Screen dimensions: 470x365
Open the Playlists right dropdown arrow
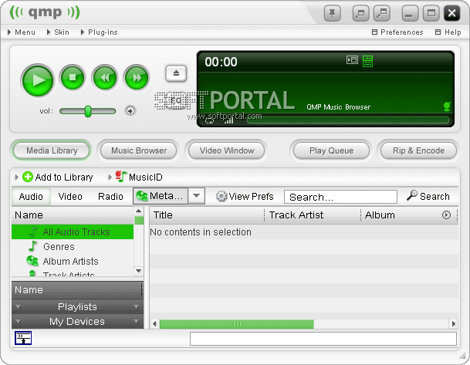tap(137, 307)
